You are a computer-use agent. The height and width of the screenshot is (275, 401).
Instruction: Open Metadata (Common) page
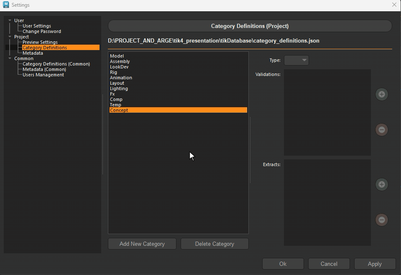coord(44,69)
